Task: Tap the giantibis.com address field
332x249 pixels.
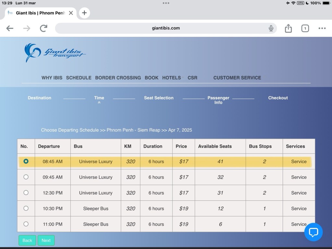Action: 166,28
